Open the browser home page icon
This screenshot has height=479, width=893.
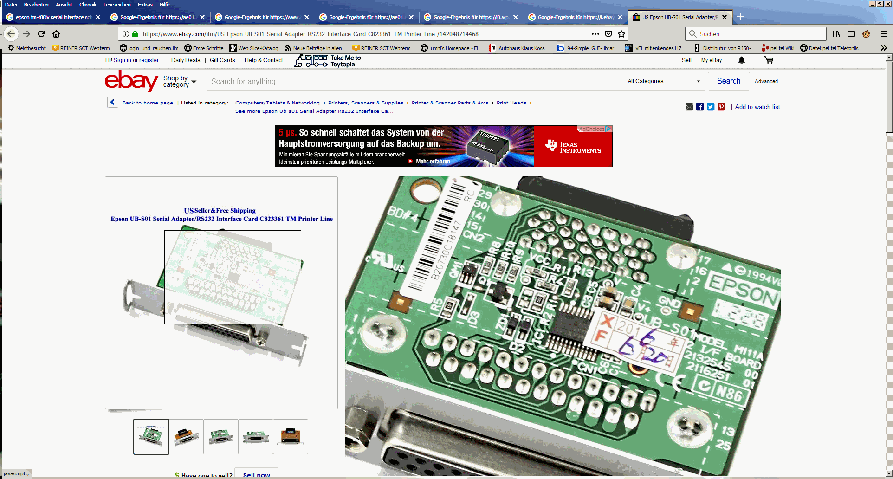pos(56,34)
